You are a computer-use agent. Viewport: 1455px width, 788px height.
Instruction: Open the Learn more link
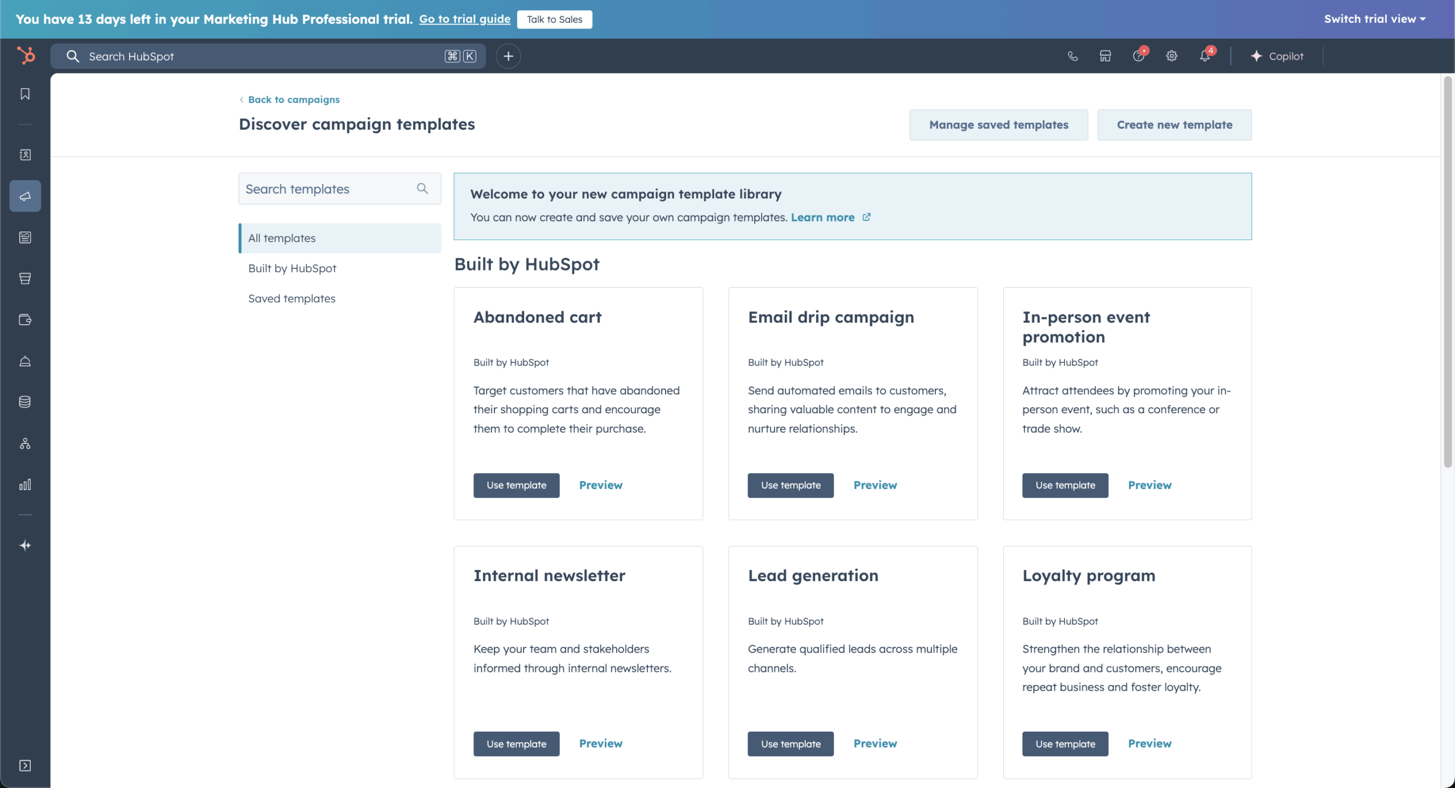(822, 217)
